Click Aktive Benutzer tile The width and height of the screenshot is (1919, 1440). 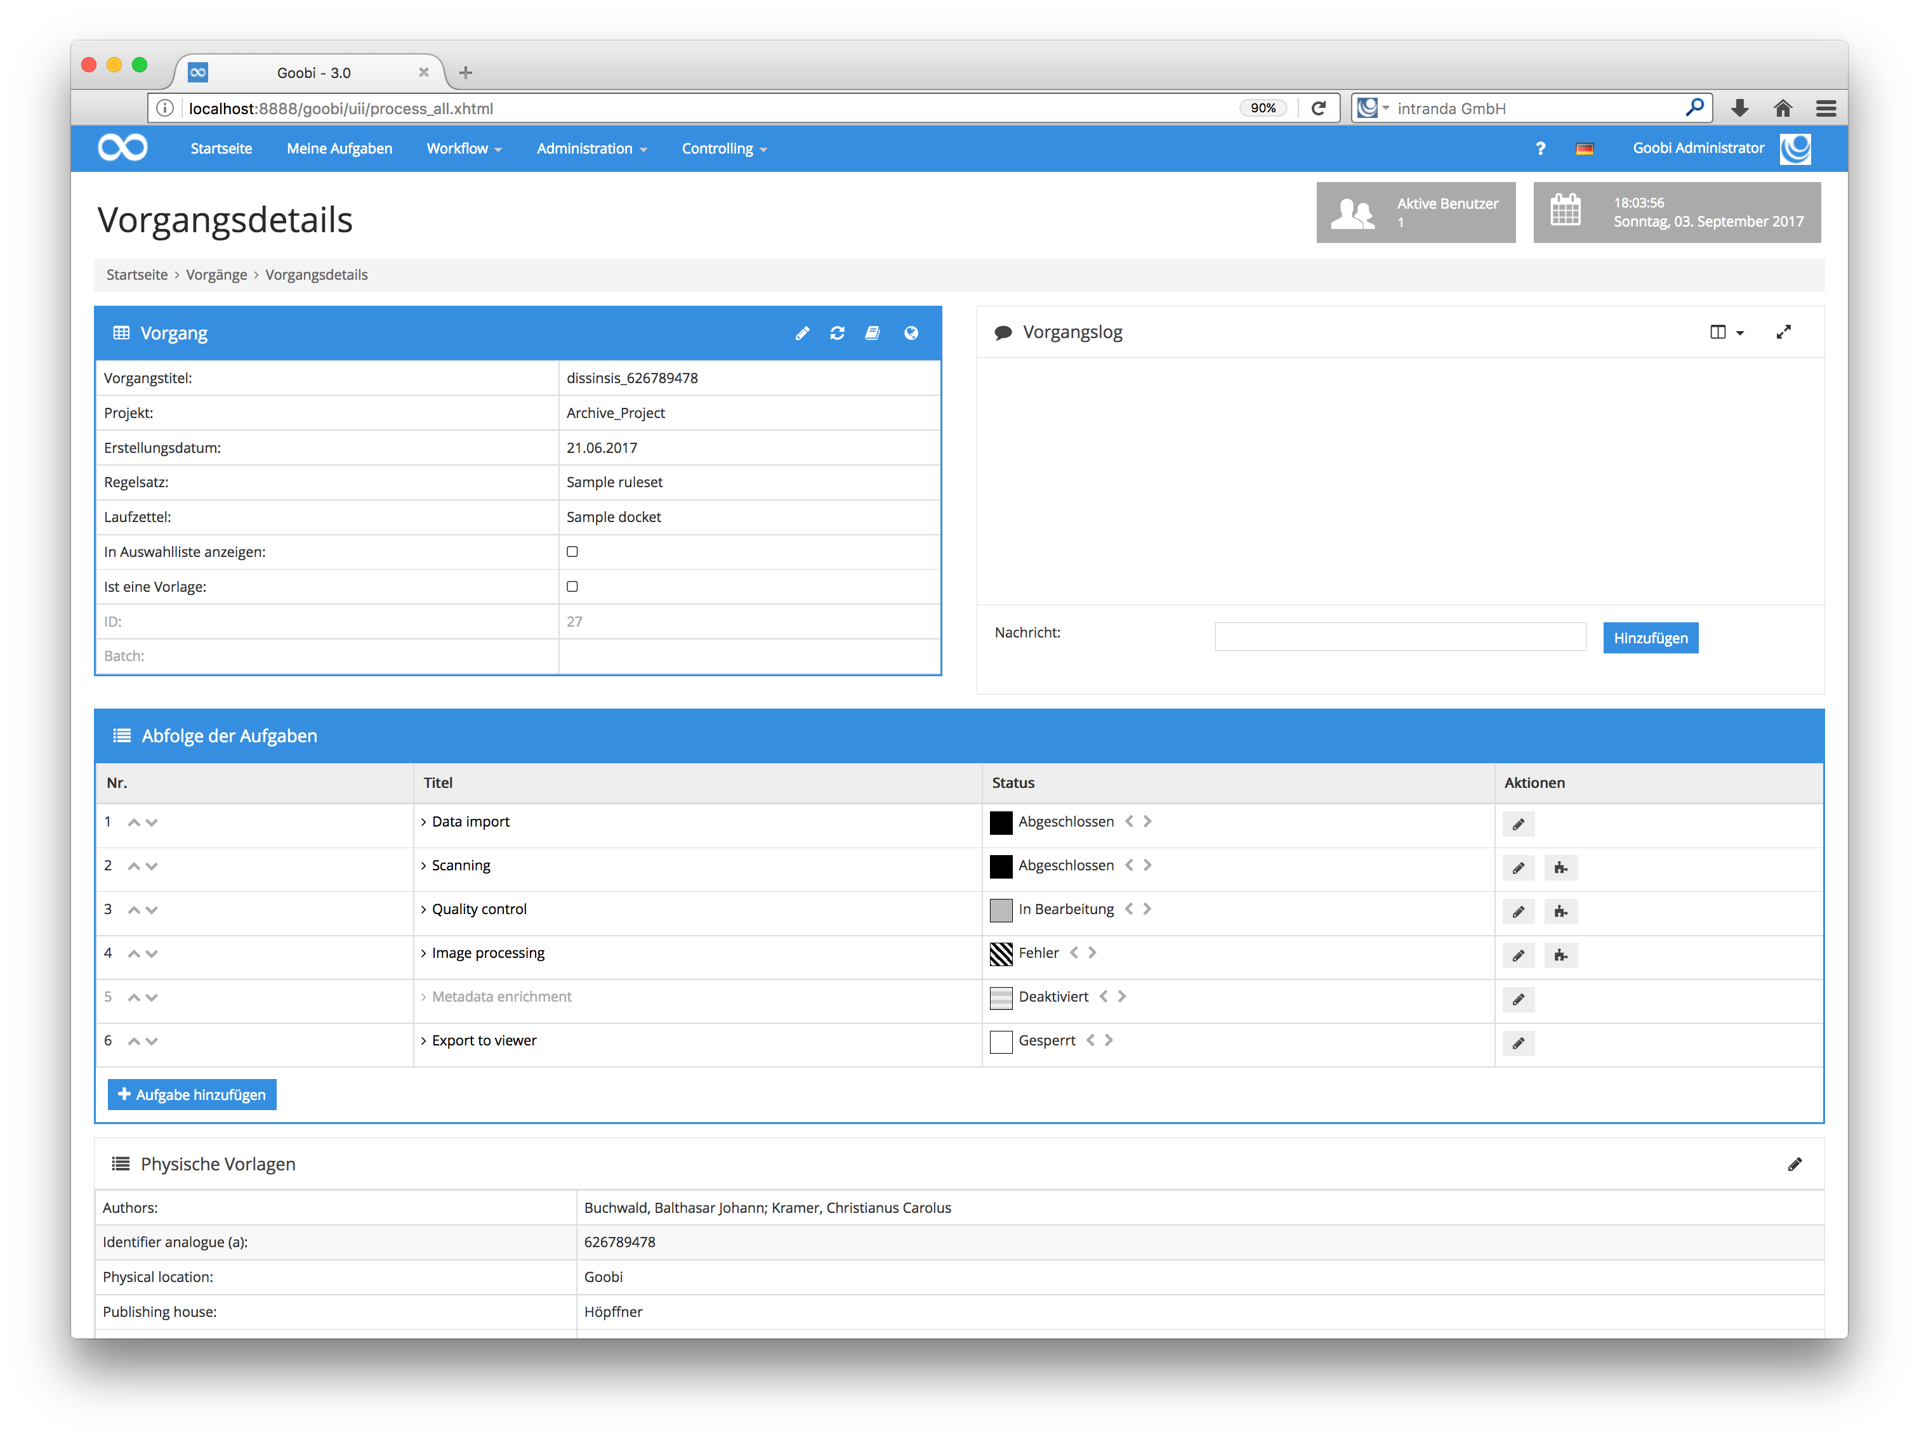[x=1415, y=213]
